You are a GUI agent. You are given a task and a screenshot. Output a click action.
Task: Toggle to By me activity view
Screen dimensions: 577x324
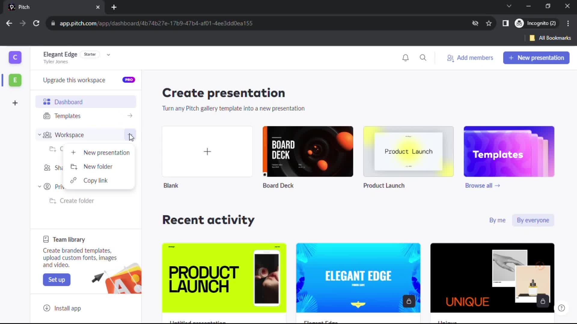click(x=497, y=220)
